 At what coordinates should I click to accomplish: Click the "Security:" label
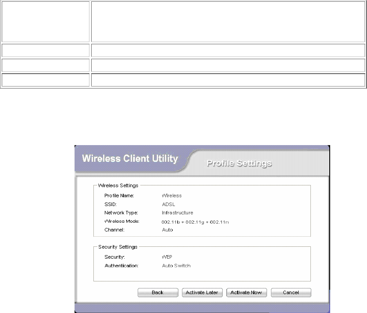tap(115, 257)
